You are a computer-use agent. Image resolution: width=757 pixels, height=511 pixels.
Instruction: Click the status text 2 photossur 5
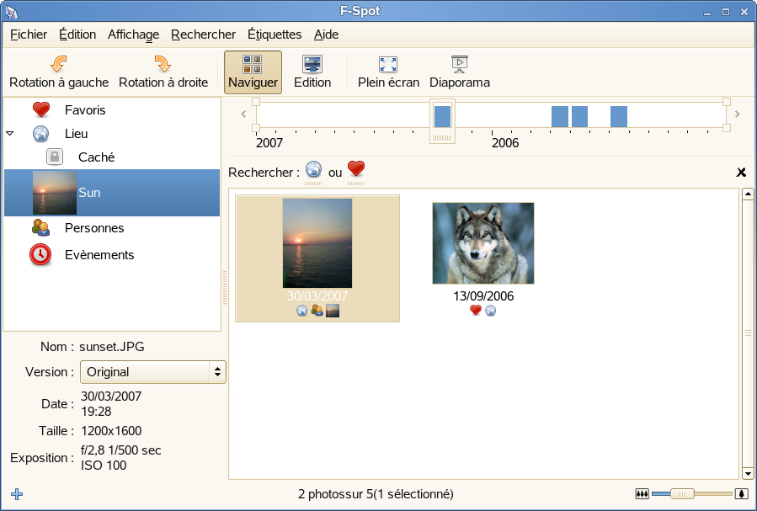click(x=335, y=494)
